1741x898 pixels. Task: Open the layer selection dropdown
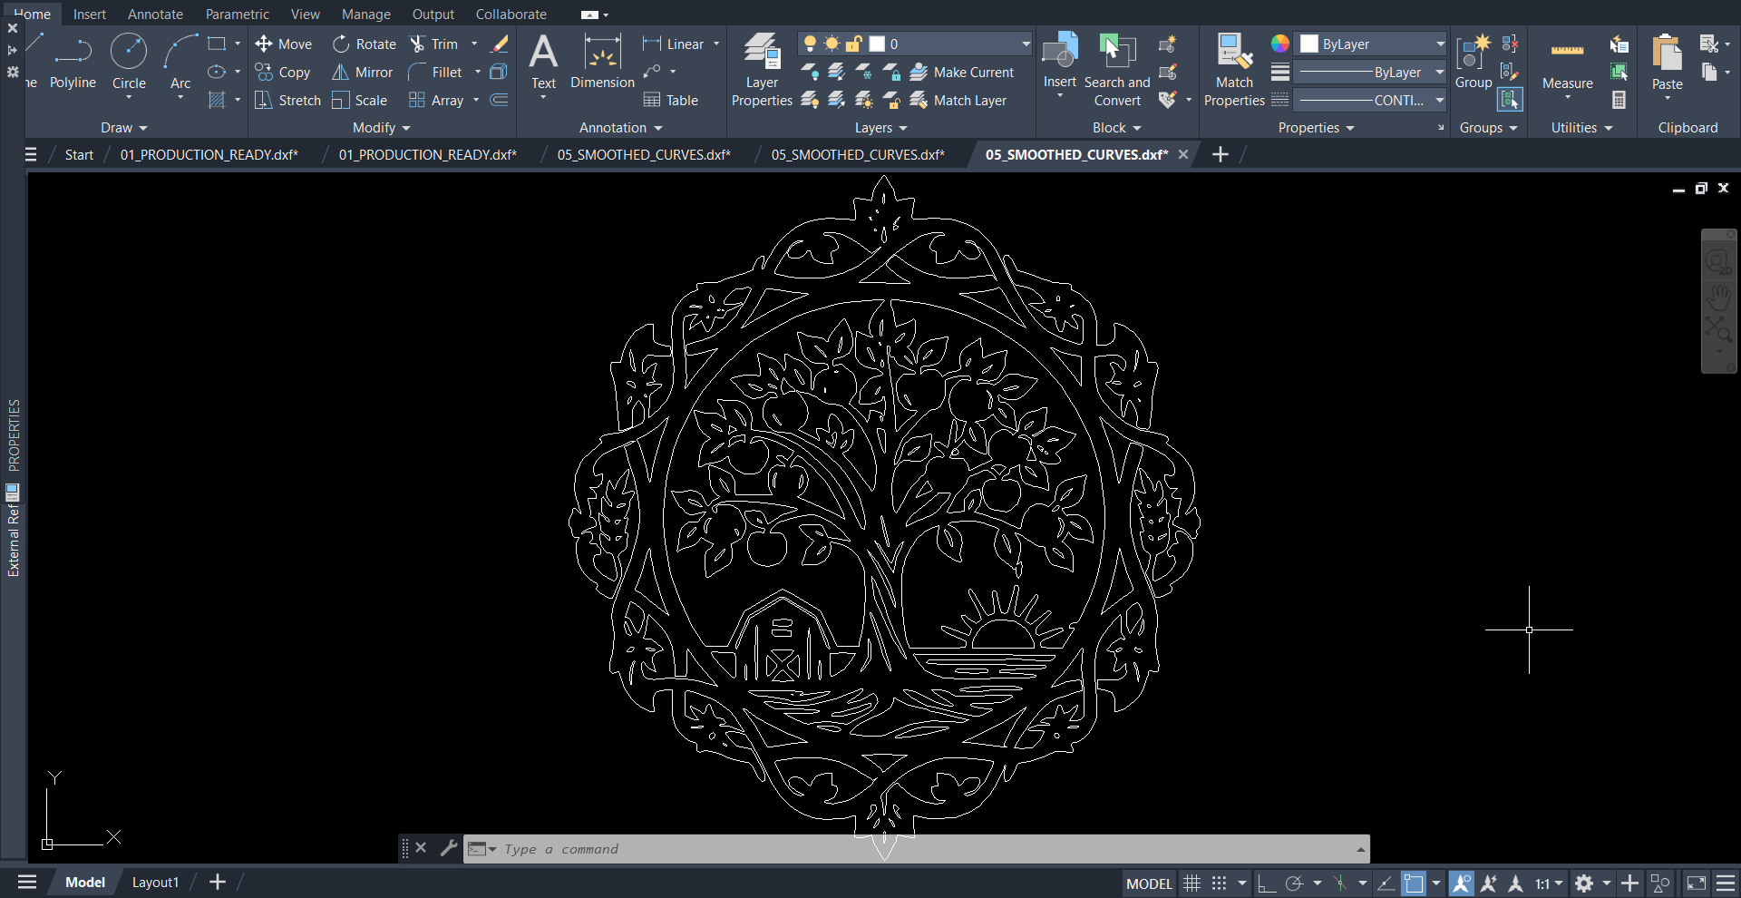point(1023,43)
